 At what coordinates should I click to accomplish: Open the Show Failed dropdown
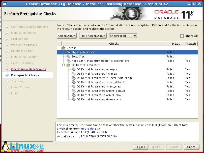point(123,36)
